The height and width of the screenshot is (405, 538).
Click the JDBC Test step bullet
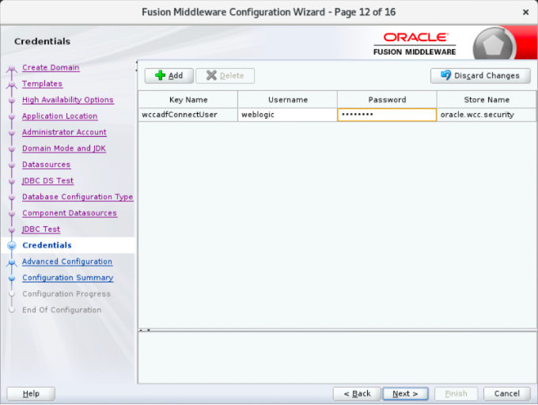pyautogui.click(x=12, y=229)
